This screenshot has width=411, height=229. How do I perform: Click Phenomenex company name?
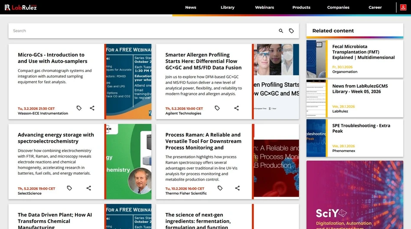344,151
